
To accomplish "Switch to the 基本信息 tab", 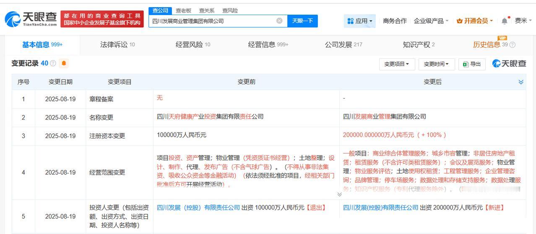I will click(x=42, y=45).
